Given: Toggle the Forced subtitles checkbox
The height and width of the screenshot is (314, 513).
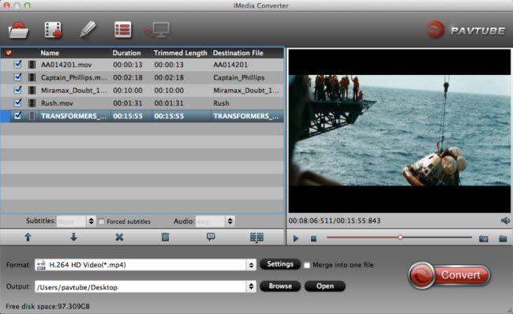Looking at the screenshot, I should [x=101, y=222].
